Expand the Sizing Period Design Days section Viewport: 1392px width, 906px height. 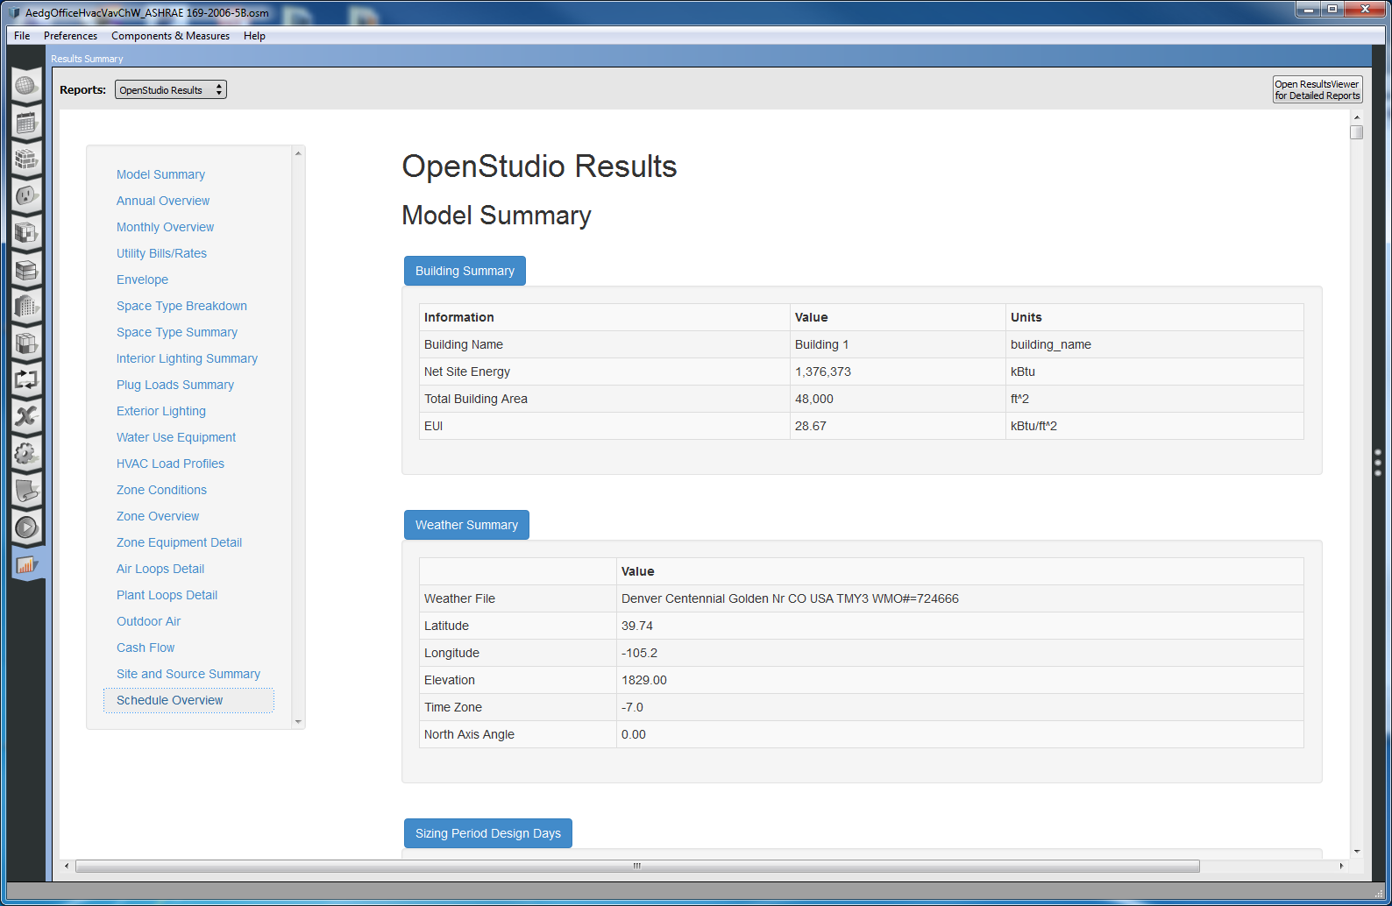[487, 833]
